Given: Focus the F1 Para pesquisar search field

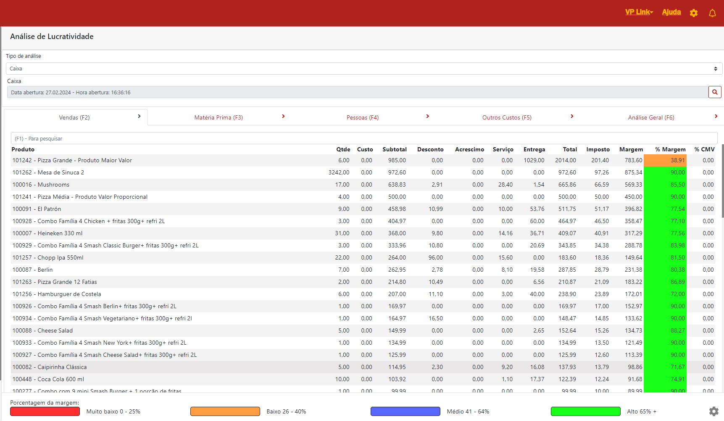Looking at the screenshot, I should 363,138.
